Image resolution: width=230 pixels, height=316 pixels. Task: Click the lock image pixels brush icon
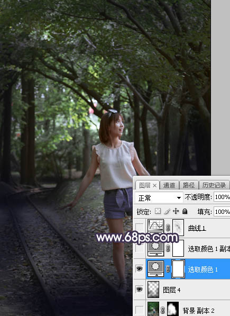pos(167,211)
